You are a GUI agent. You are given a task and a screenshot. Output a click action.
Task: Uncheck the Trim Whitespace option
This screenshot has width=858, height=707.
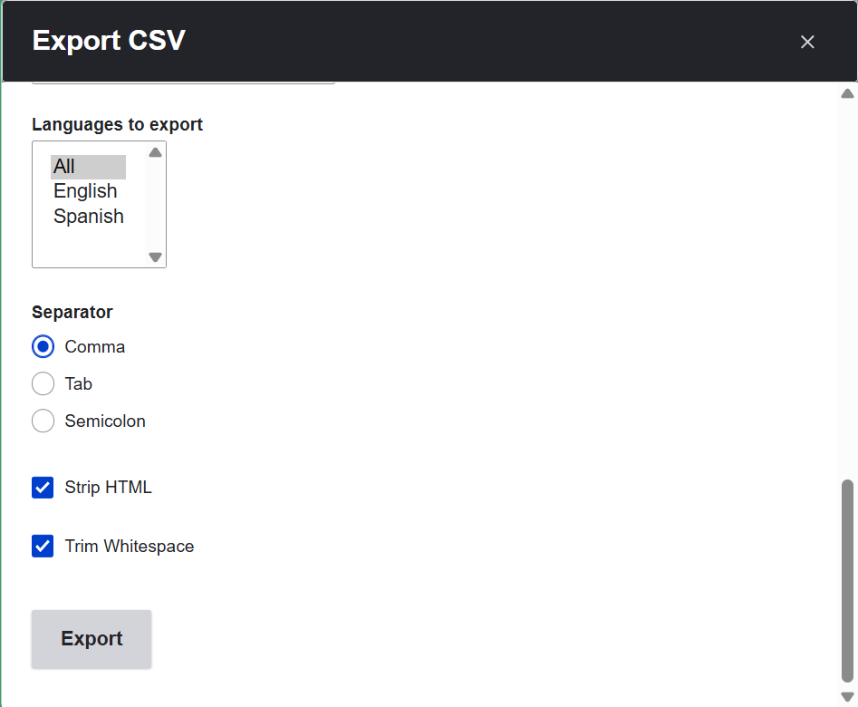43,546
